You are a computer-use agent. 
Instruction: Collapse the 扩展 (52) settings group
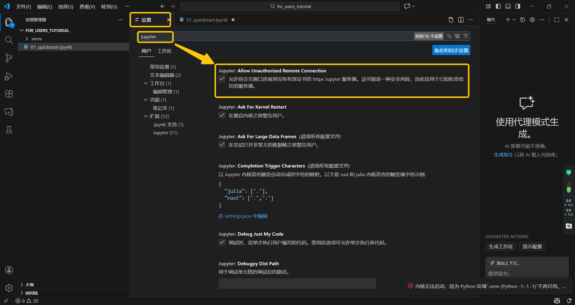146,116
